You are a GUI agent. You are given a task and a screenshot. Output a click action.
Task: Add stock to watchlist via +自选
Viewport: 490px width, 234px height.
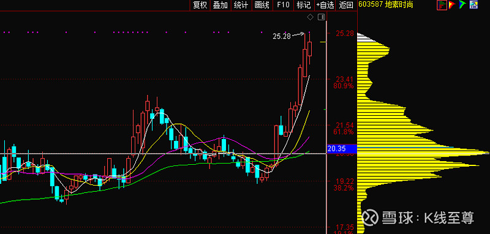(325, 5)
